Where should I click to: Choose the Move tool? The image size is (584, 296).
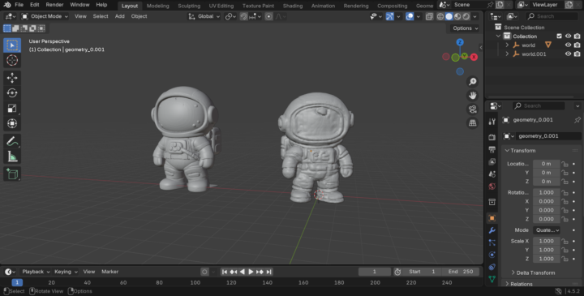pyautogui.click(x=12, y=77)
